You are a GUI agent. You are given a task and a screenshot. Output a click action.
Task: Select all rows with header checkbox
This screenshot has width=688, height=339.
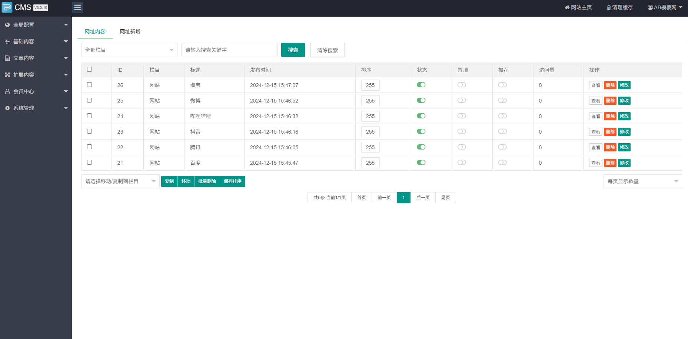[x=89, y=70]
